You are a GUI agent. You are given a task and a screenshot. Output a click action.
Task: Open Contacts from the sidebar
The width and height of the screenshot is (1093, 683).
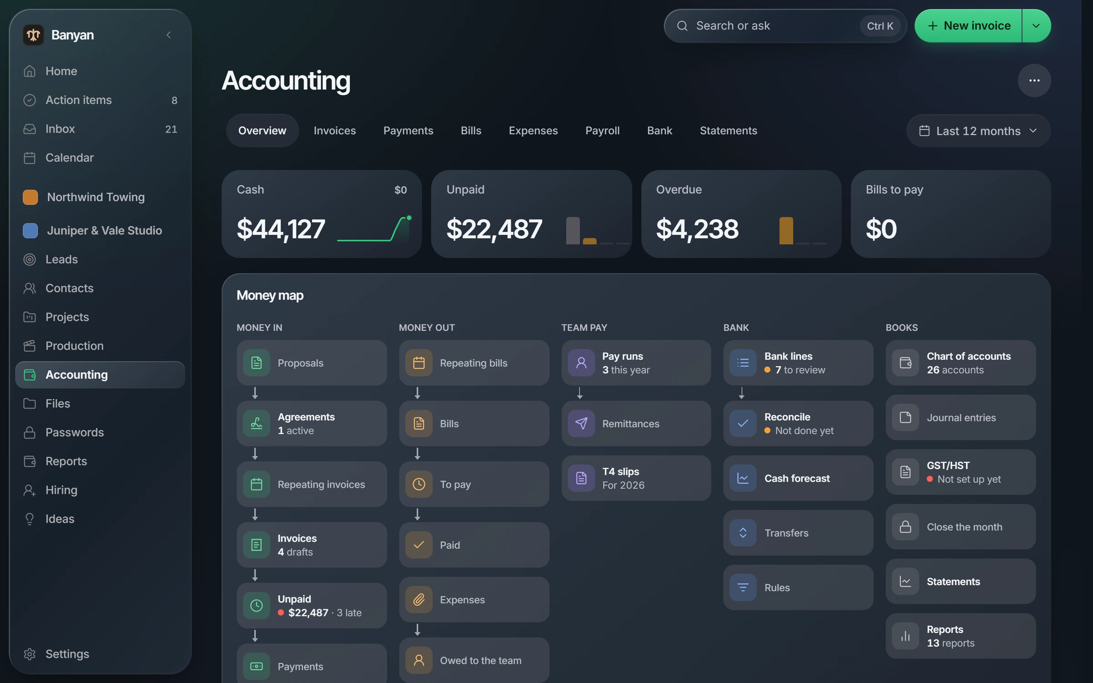(100, 288)
